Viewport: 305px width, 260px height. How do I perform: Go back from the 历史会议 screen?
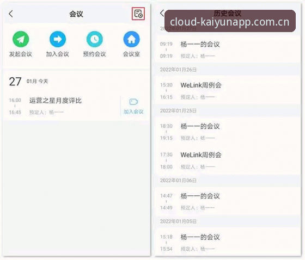[162, 13]
